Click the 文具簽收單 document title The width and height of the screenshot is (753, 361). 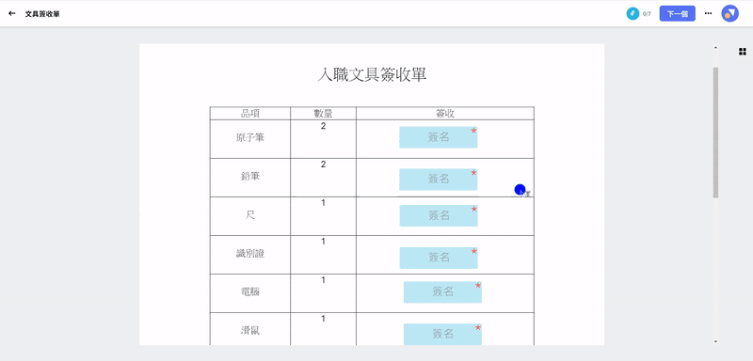[x=42, y=14]
